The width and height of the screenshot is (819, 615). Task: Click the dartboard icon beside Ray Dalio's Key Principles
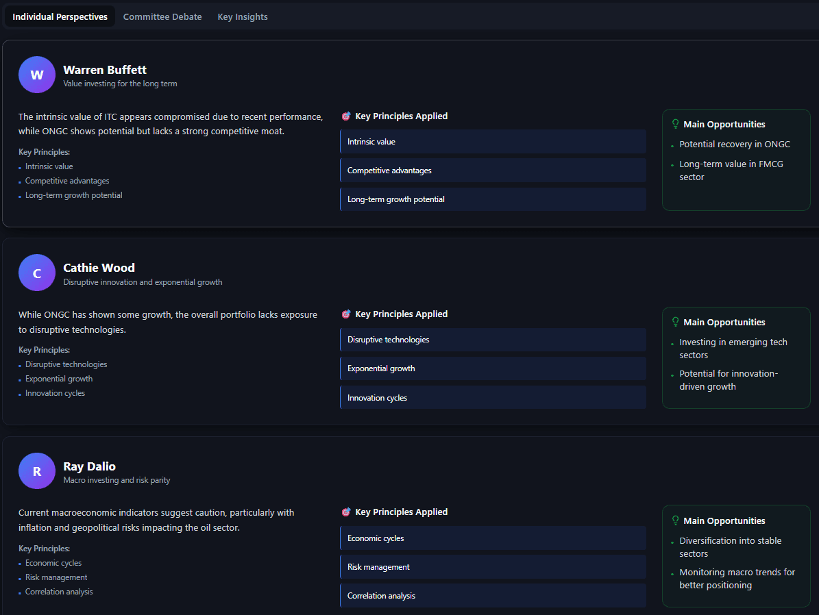click(346, 512)
